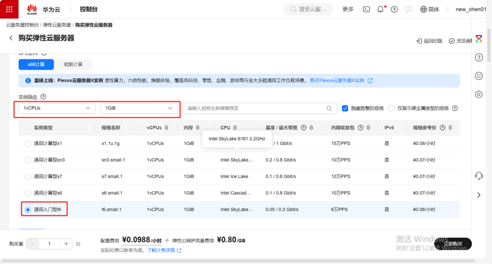
Task: Open the 购买Flexus云服务器X实例 link
Action: point(337,81)
